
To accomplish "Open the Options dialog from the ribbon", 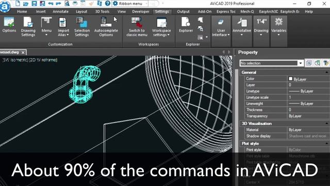I will click(x=9, y=25).
